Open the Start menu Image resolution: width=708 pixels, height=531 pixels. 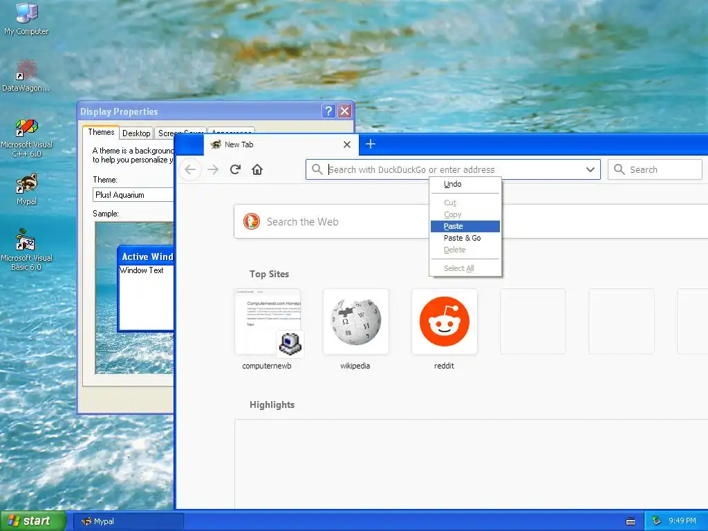click(32, 521)
